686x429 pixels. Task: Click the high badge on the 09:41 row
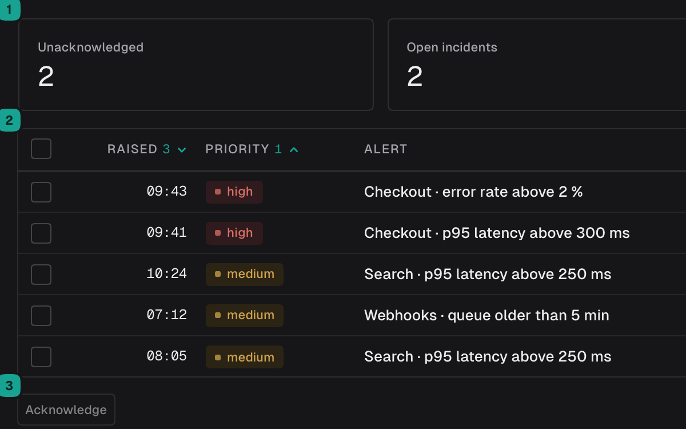pyautogui.click(x=234, y=233)
